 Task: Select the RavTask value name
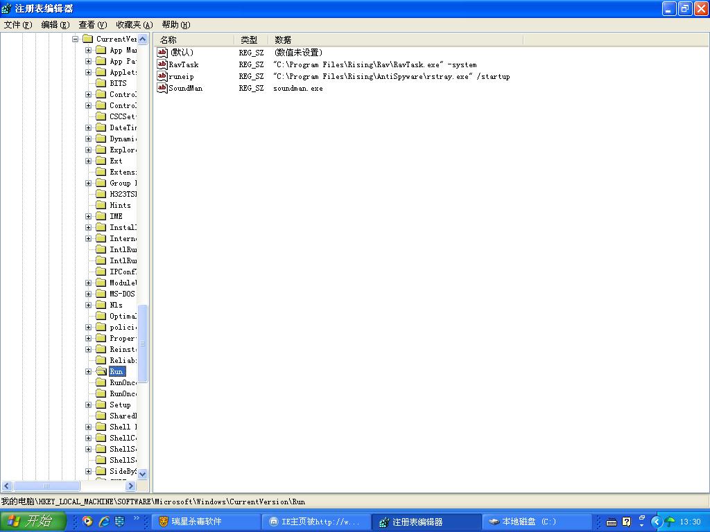coord(183,64)
